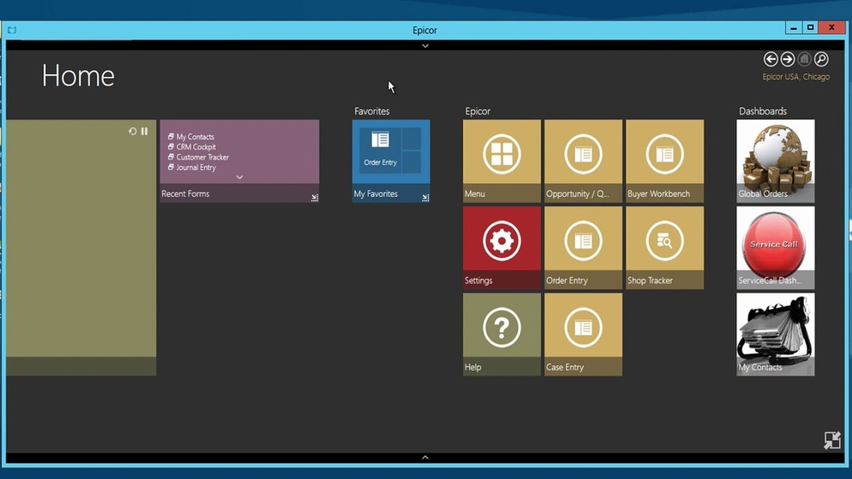Open the Global Orders dashboard
The image size is (852, 479).
[x=775, y=161]
